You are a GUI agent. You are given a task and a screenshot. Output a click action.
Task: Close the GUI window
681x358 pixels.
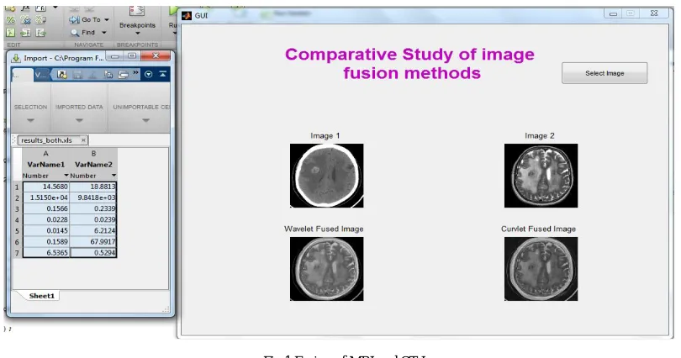[654, 13]
